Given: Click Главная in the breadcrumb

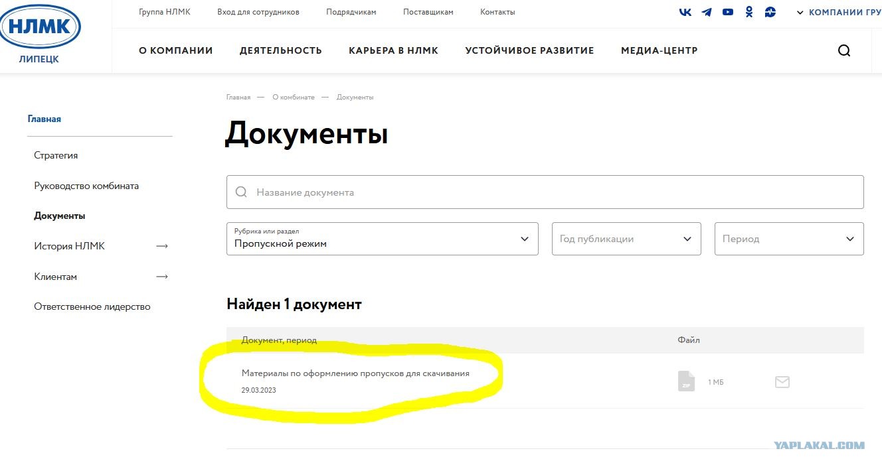Looking at the screenshot, I should click(238, 97).
